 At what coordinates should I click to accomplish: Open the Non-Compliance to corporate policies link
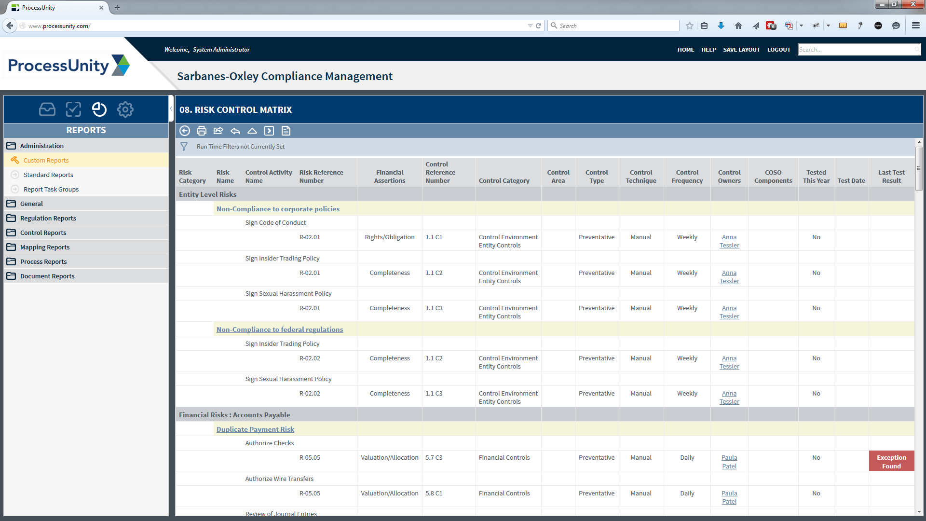click(x=278, y=209)
